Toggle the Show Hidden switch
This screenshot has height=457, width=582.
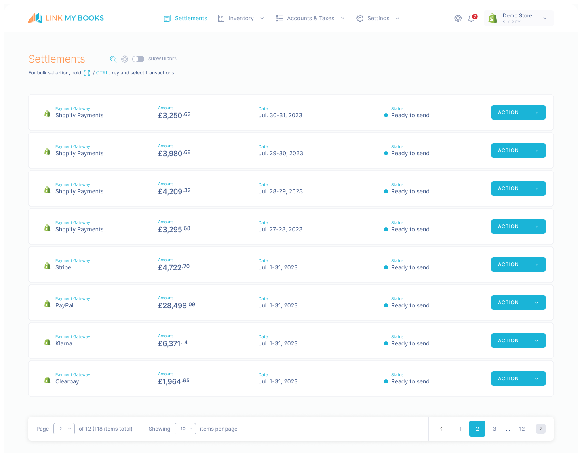[x=138, y=59]
